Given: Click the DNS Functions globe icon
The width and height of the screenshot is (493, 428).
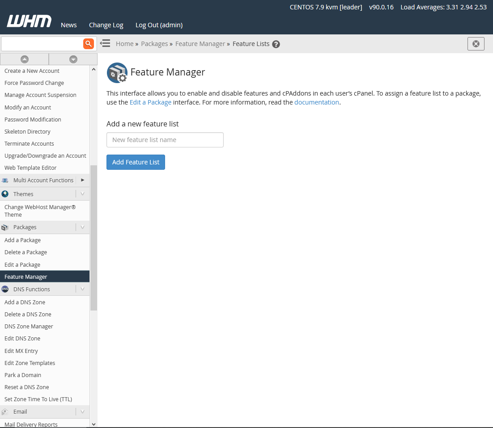Looking at the screenshot, I should [5, 289].
